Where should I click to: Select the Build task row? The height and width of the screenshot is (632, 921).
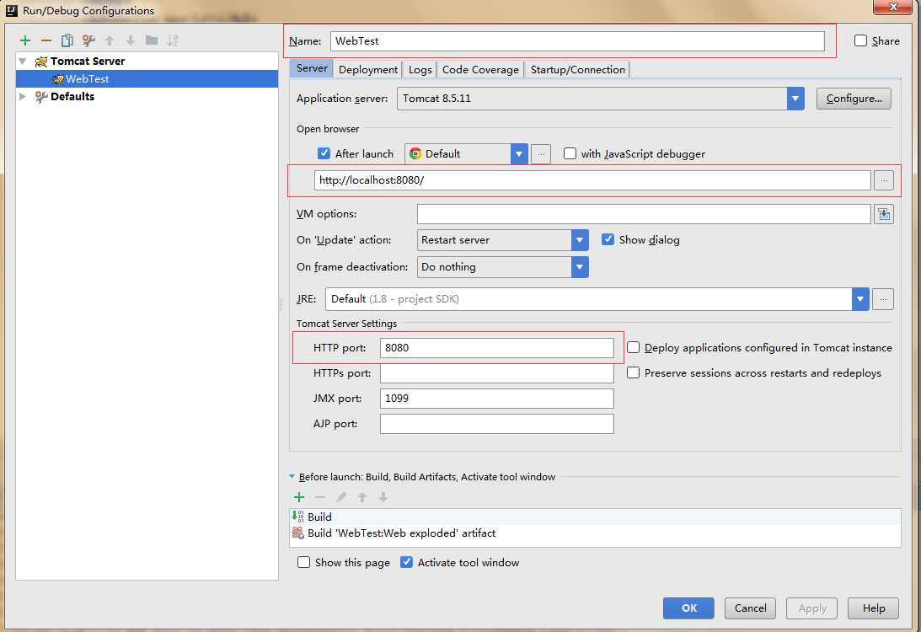(x=595, y=517)
